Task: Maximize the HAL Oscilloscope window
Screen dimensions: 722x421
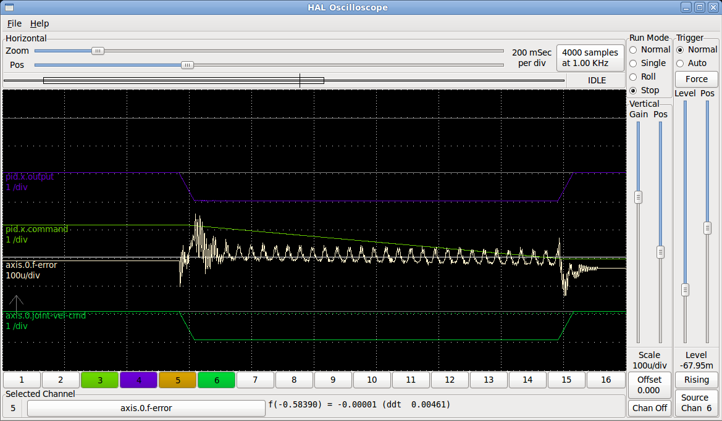Action: point(699,7)
